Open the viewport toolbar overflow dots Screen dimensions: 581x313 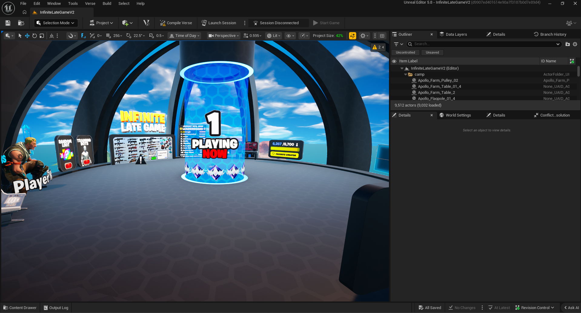click(375, 36)
